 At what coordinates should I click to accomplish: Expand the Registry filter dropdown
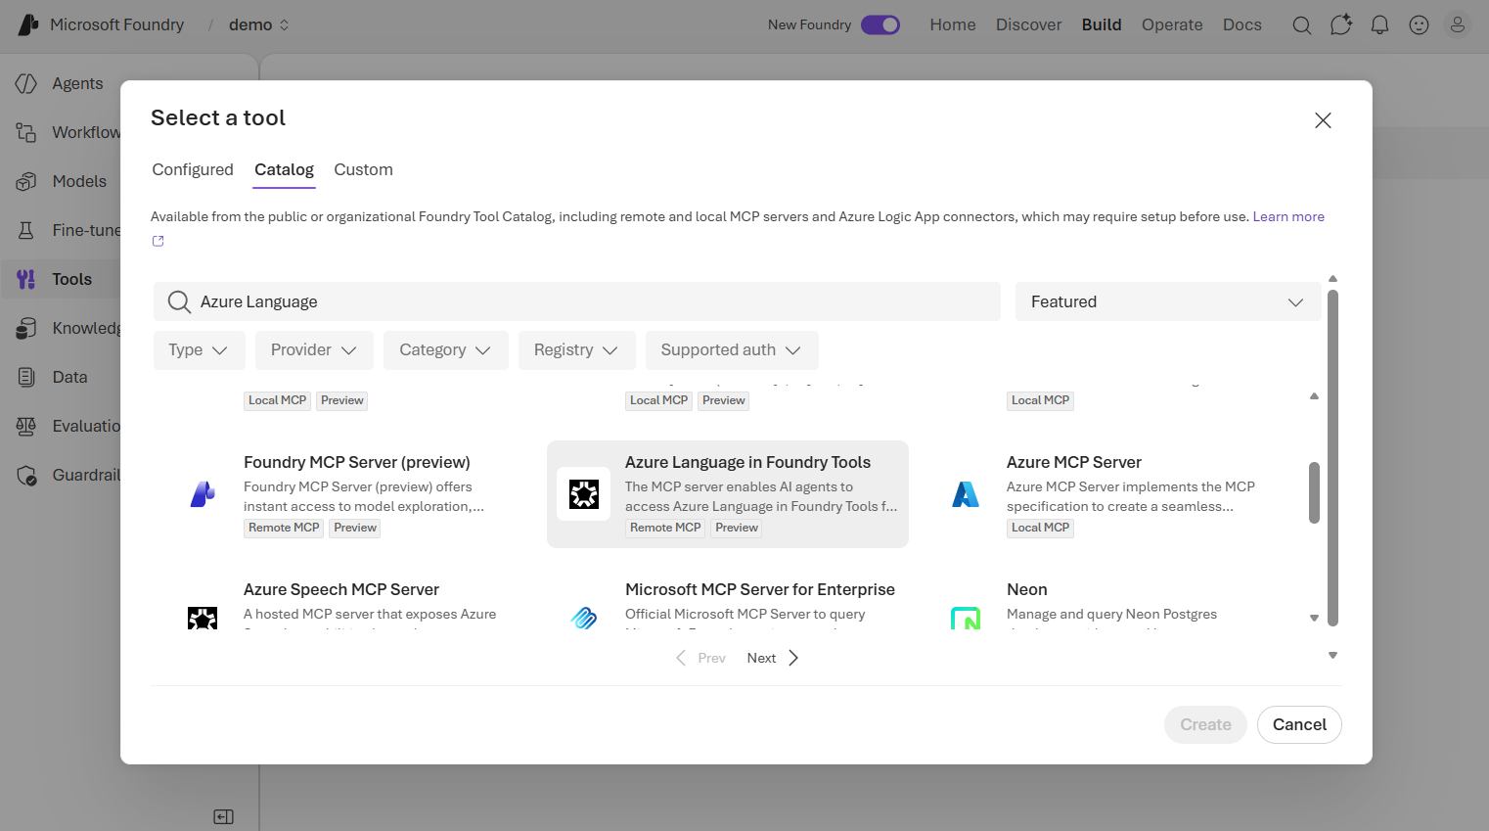pyautogui.click(x=576, y=350)
